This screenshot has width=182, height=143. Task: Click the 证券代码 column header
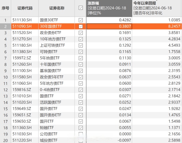point(25,8)
